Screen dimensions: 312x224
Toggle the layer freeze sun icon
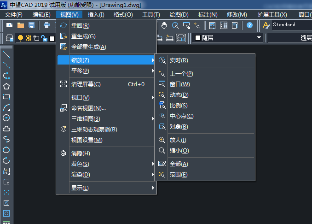(28, 38)
